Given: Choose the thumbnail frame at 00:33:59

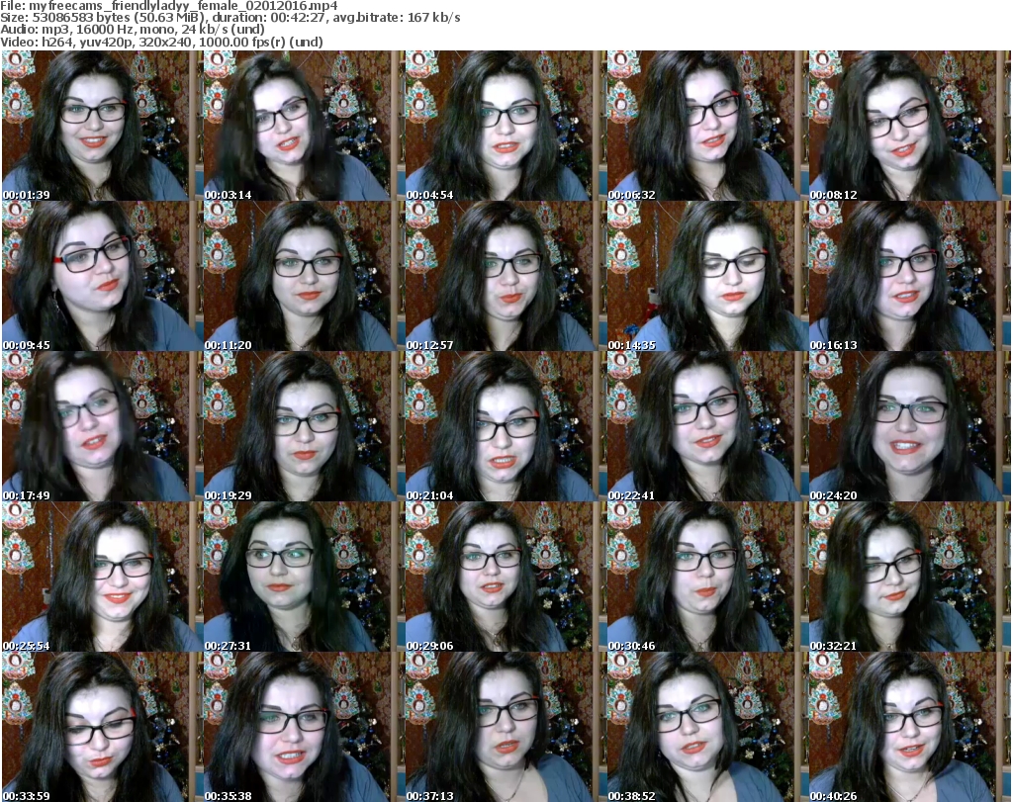Looking at the screenshot, I should click(x=102, y=727).
